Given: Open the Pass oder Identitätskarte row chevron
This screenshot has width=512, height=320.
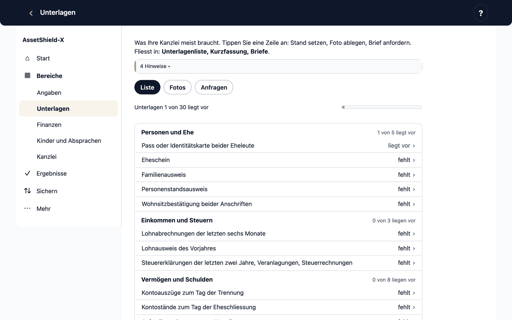Looking at the screenshot, I should [414, 146].
